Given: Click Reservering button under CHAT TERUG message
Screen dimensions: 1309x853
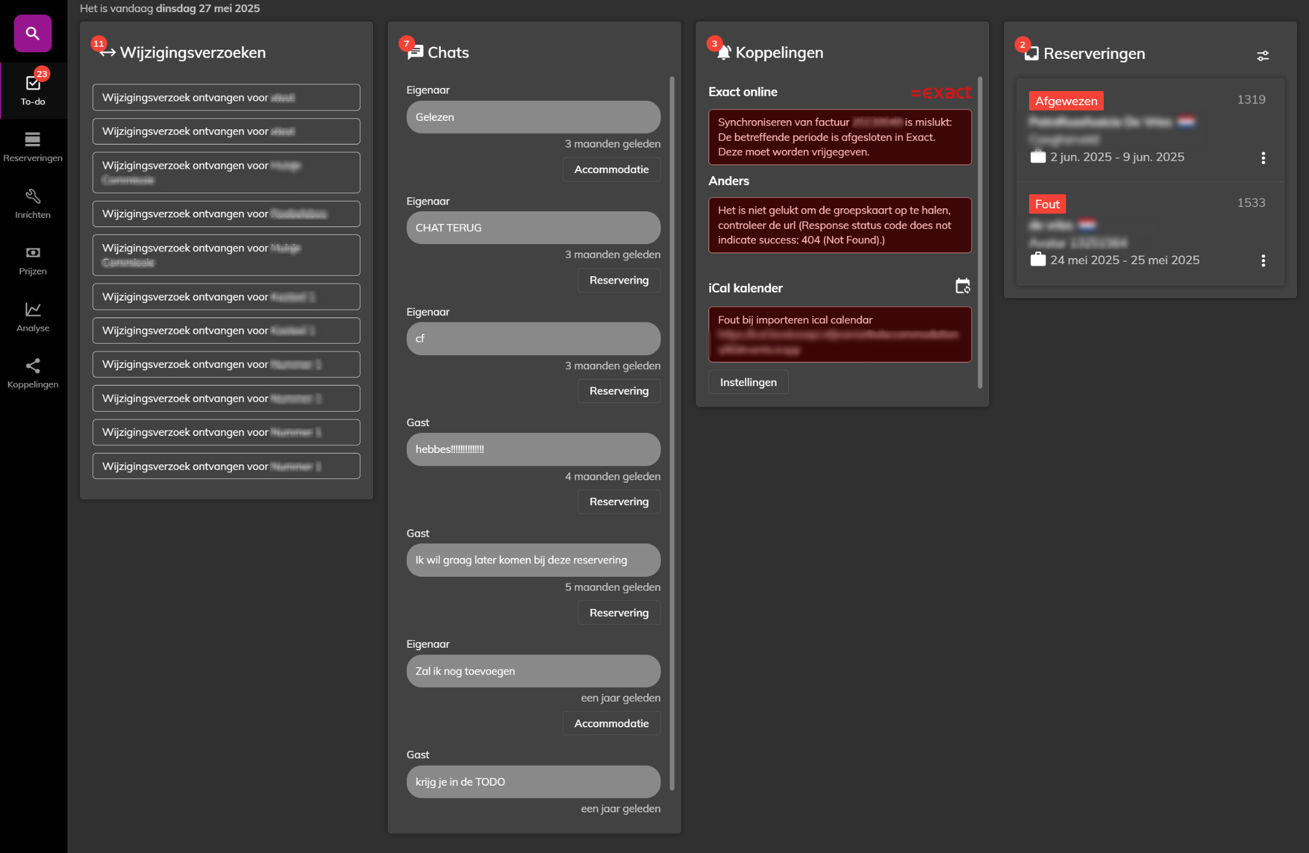Looking at the screenshot, I should (618, 280).
